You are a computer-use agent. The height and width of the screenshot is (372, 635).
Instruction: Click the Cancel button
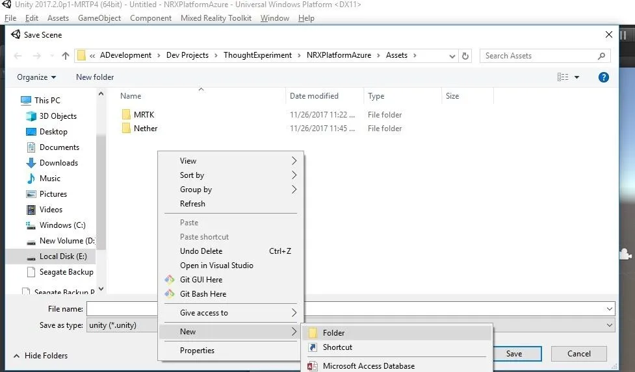578,354
